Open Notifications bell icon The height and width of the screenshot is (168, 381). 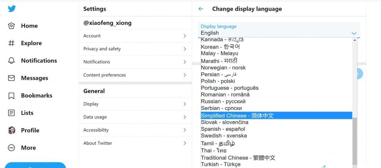[12, 60]
